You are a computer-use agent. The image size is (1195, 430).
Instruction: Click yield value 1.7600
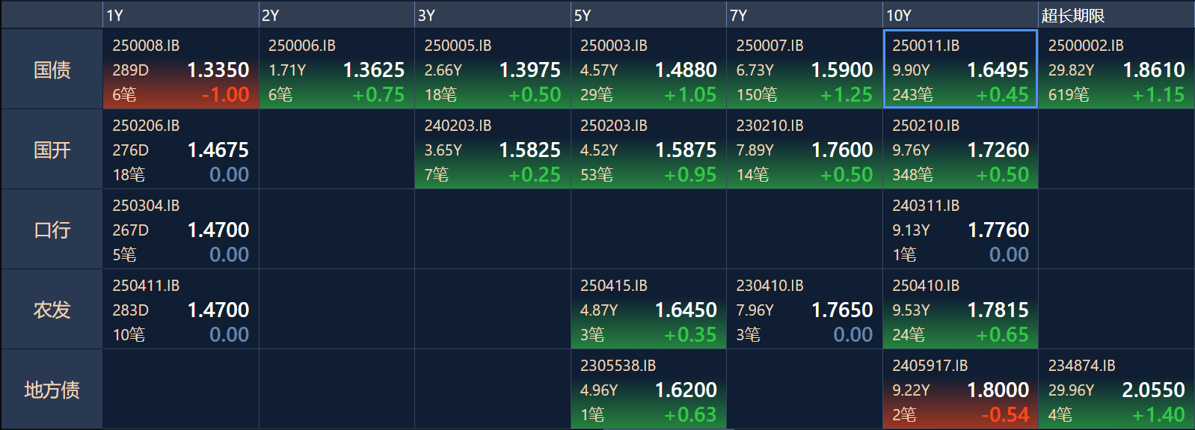point(842,150)
